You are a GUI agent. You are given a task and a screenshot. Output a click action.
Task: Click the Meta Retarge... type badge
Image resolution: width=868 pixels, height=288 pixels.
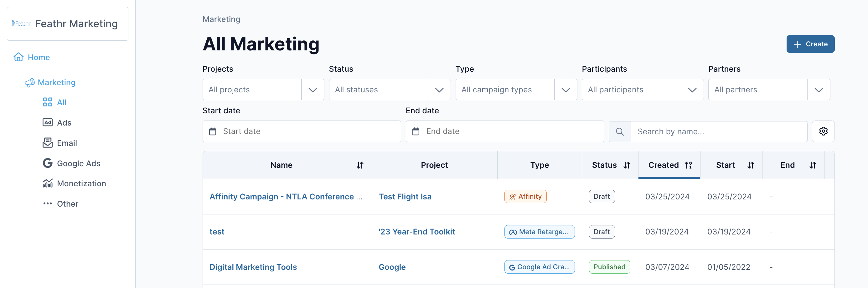click(x=540, y=232)
